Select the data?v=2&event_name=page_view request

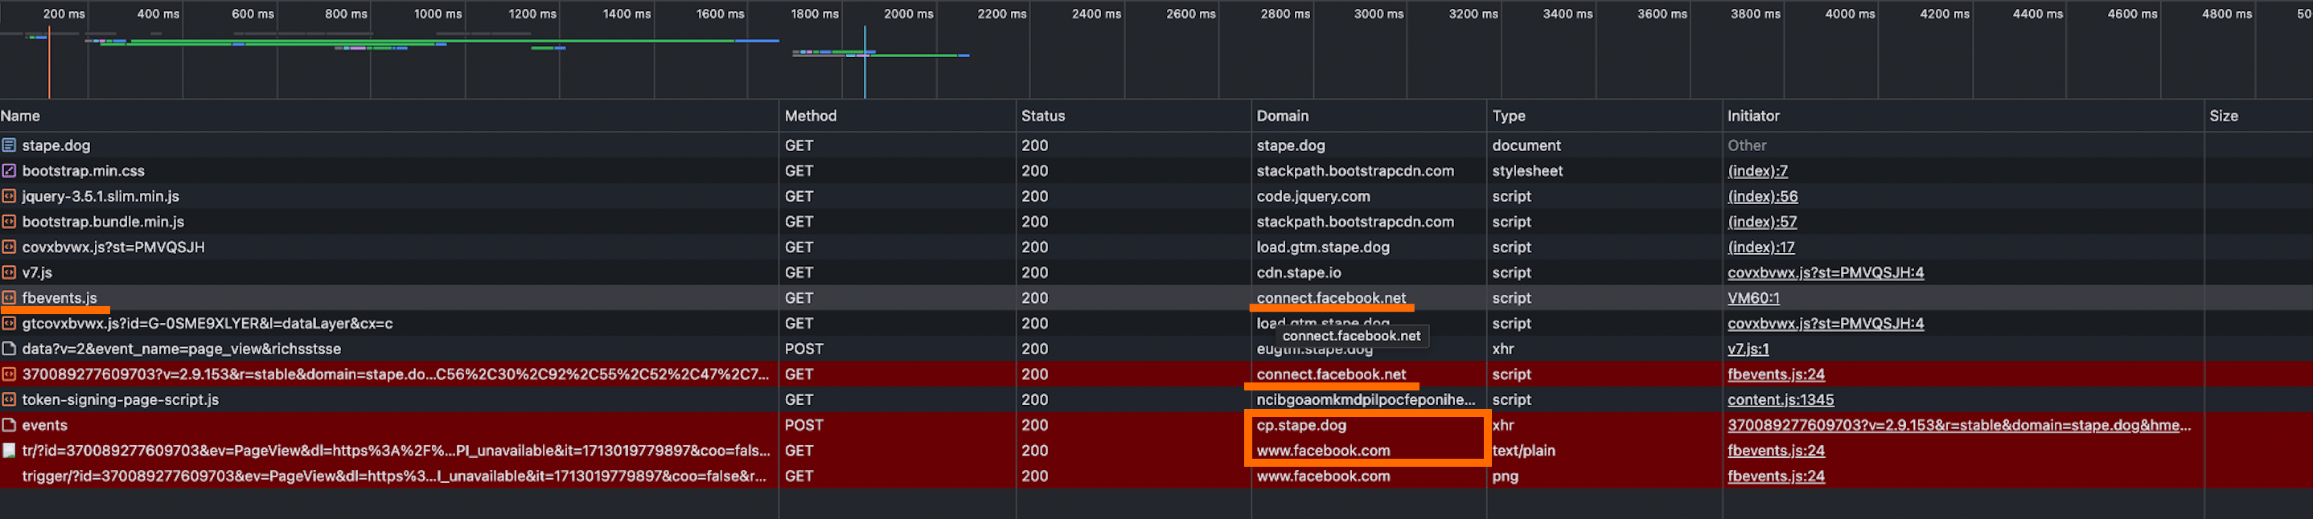[182, 349]
